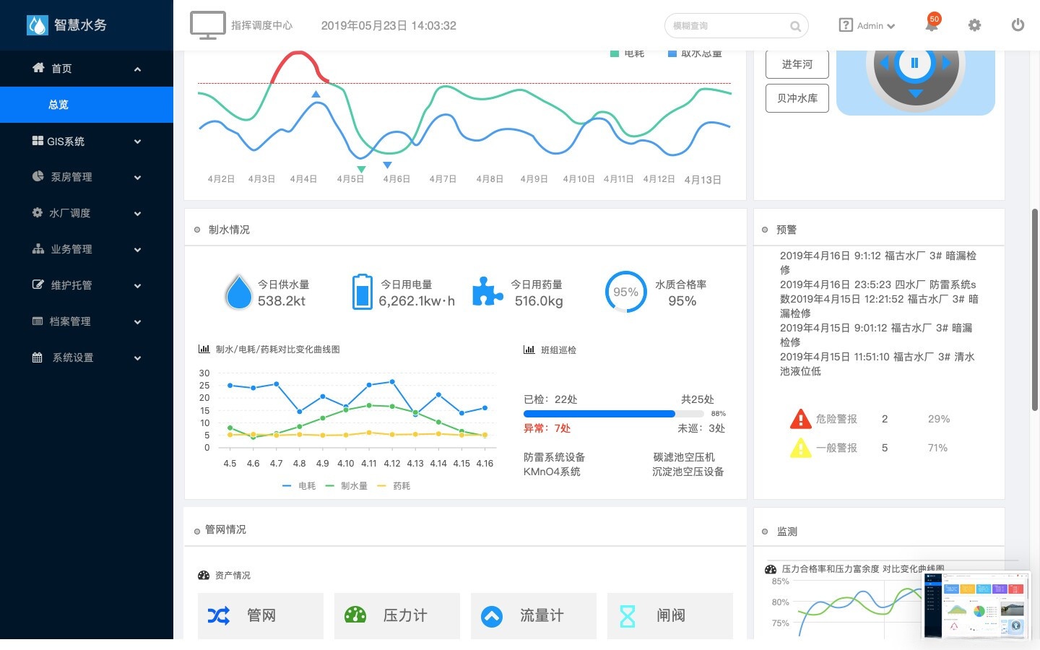Toggle the 药耗 legend series
The height and width of the screenshot is (650, 1040).
(x=394, y=486)
